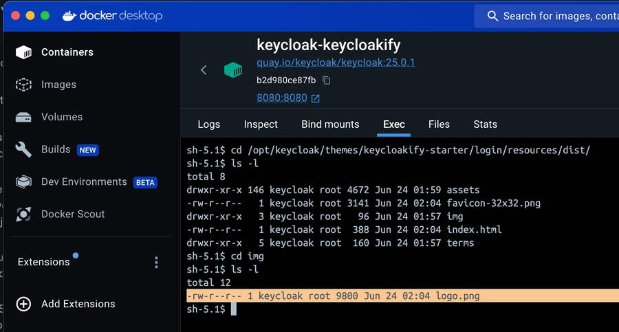This screenshot has height=332, width=619.
Task: Click the Add Extensions plus icon
Action: click(x=24, y=304)
